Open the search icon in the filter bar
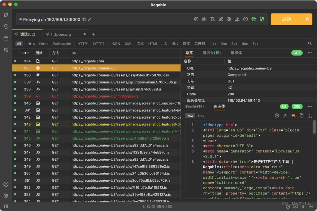Viewport: 317px width, 211px height. pos(310,44)
